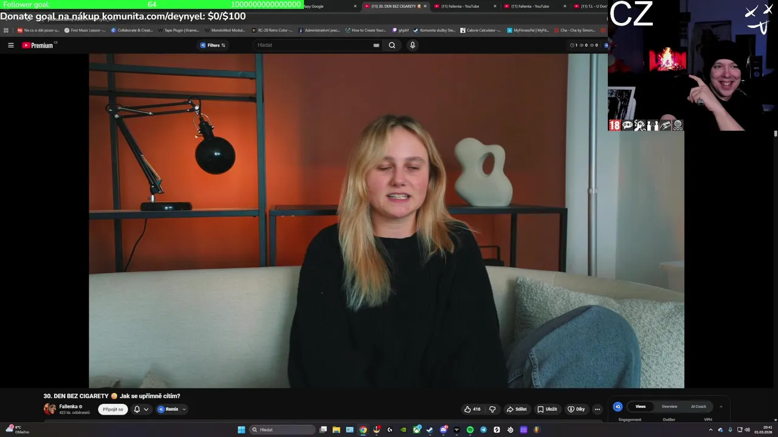The image size is (778, 437).
Task: Open the Calorie Calculator bookmark
Action: 481,30
